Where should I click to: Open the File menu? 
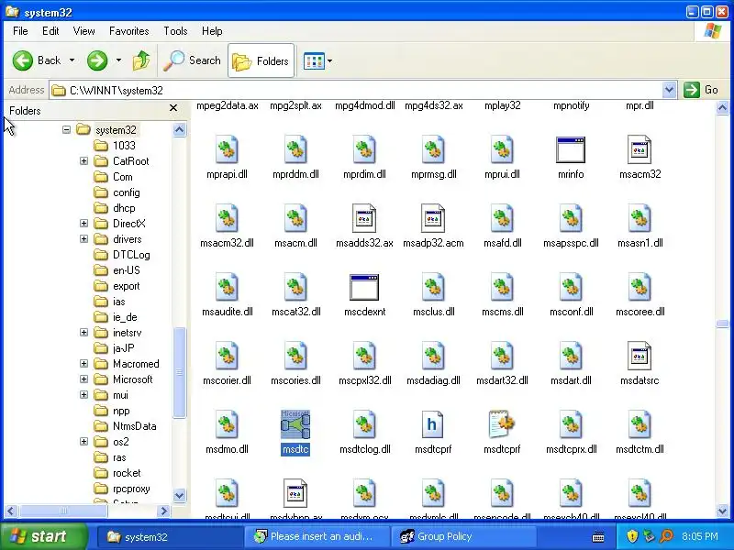tap(20, 31)
